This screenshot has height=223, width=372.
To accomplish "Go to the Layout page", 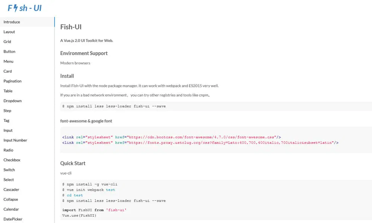I will 27,32.
